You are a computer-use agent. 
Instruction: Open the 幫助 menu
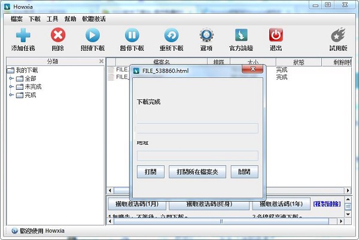(x=70, y=19)
